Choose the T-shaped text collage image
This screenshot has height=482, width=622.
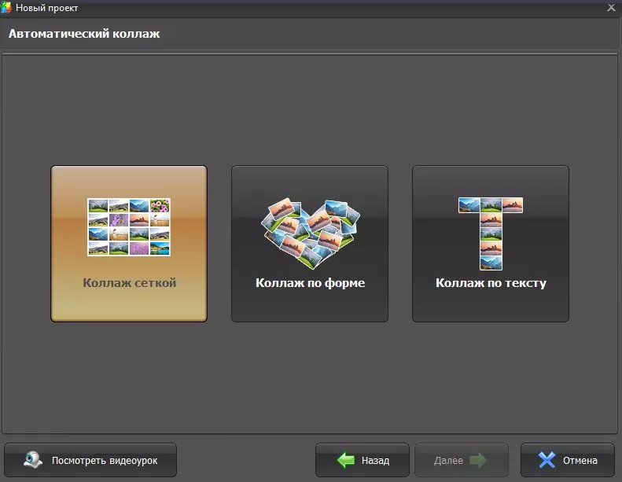click(x=491, y=234)
